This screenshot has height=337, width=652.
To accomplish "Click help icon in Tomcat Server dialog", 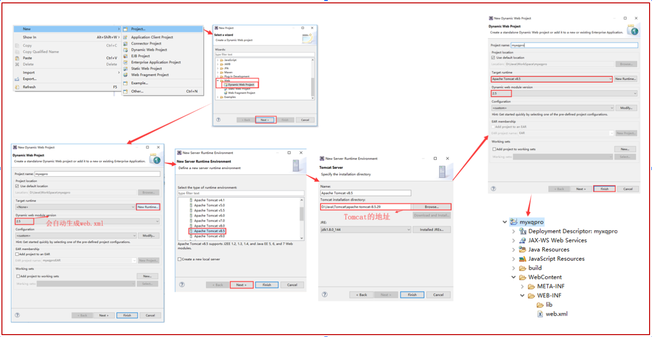I will [325, 294].
